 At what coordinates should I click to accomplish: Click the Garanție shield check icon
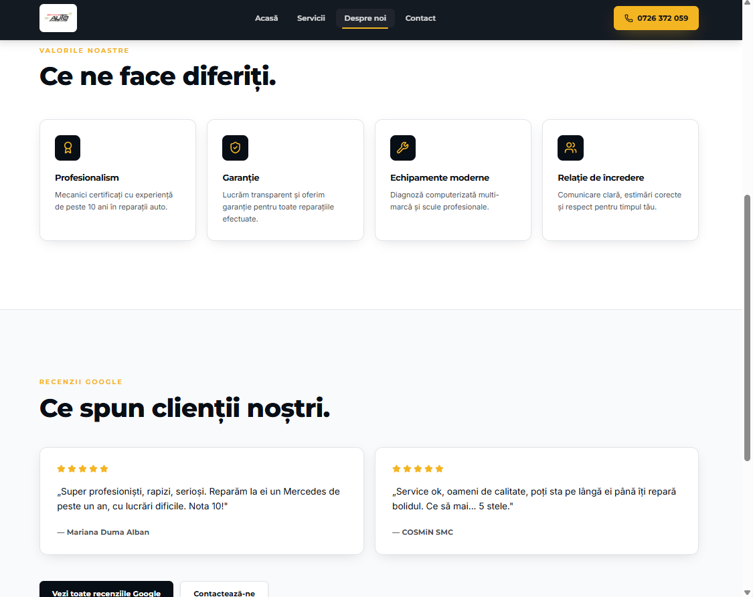(235, 148)
